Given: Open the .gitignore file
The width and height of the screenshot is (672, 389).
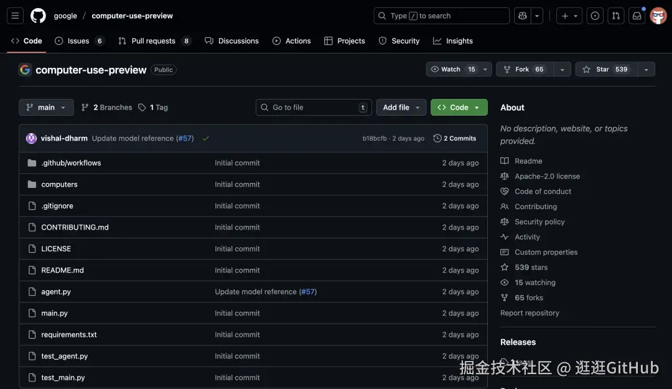Looking at the screenshot, I should (57, 206).
